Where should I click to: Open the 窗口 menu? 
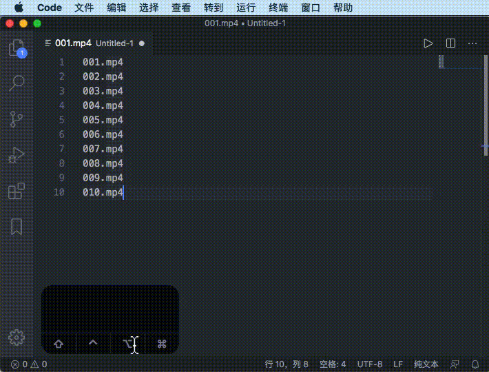pos(311,8)
